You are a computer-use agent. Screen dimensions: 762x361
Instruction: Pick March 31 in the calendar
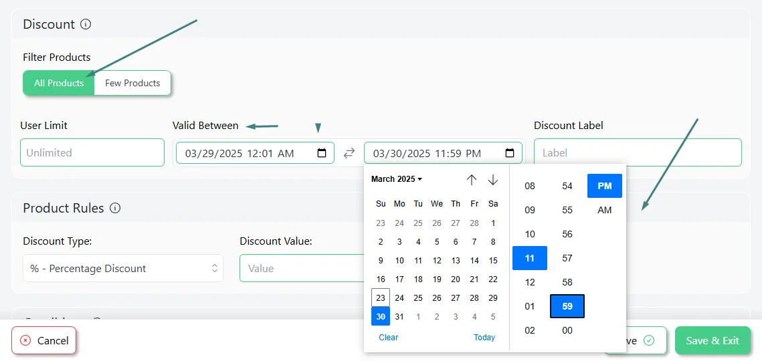pyautogui.click(x=399, y=317)
